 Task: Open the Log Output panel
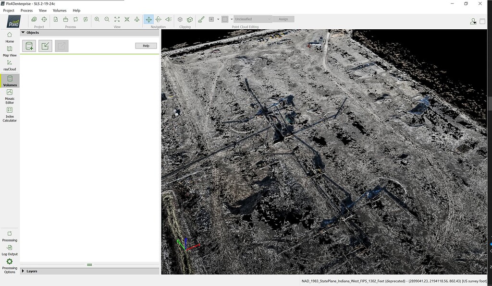click(10, 250)
